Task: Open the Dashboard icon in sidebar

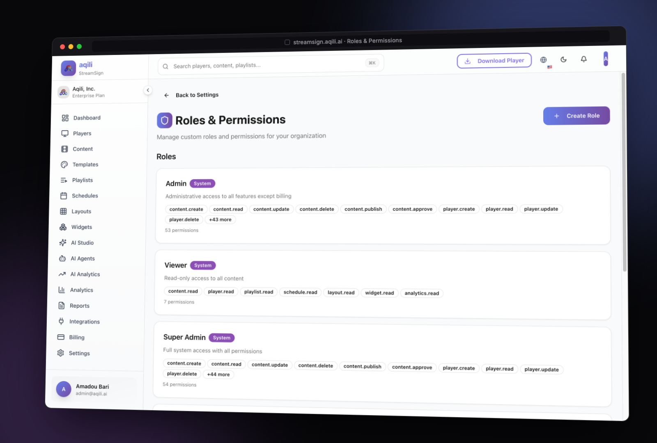Action: pos(65,118)
